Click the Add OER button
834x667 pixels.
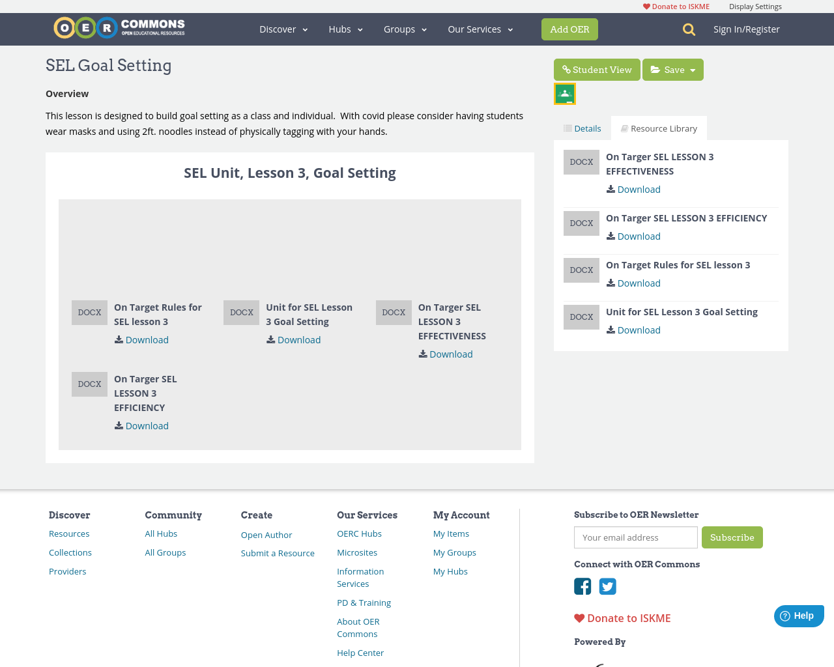click(x=569, y=29)
